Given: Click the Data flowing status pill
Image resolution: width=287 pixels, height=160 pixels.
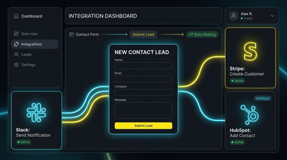Looking at the screenshot, I should click(202, 34).
